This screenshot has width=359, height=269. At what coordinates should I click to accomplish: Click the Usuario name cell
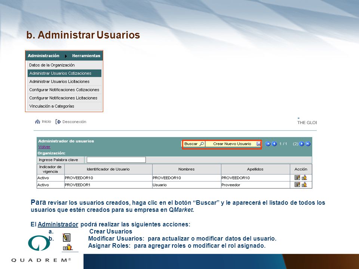pos(187,185)
